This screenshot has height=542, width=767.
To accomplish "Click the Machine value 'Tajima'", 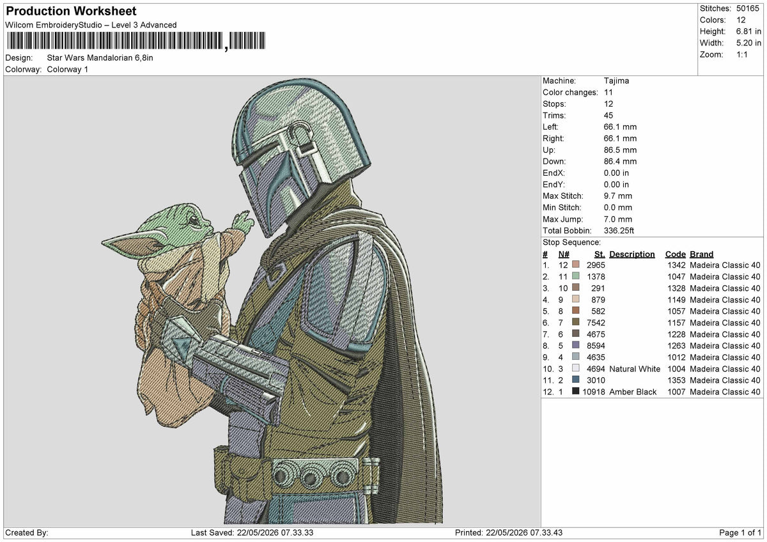I will [616, 81].
